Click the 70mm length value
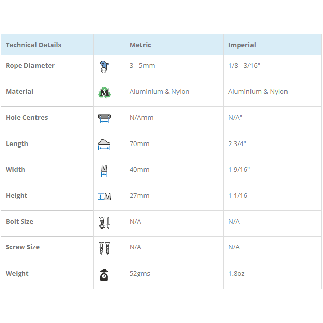The image size is (323, 323). [139, 144]
